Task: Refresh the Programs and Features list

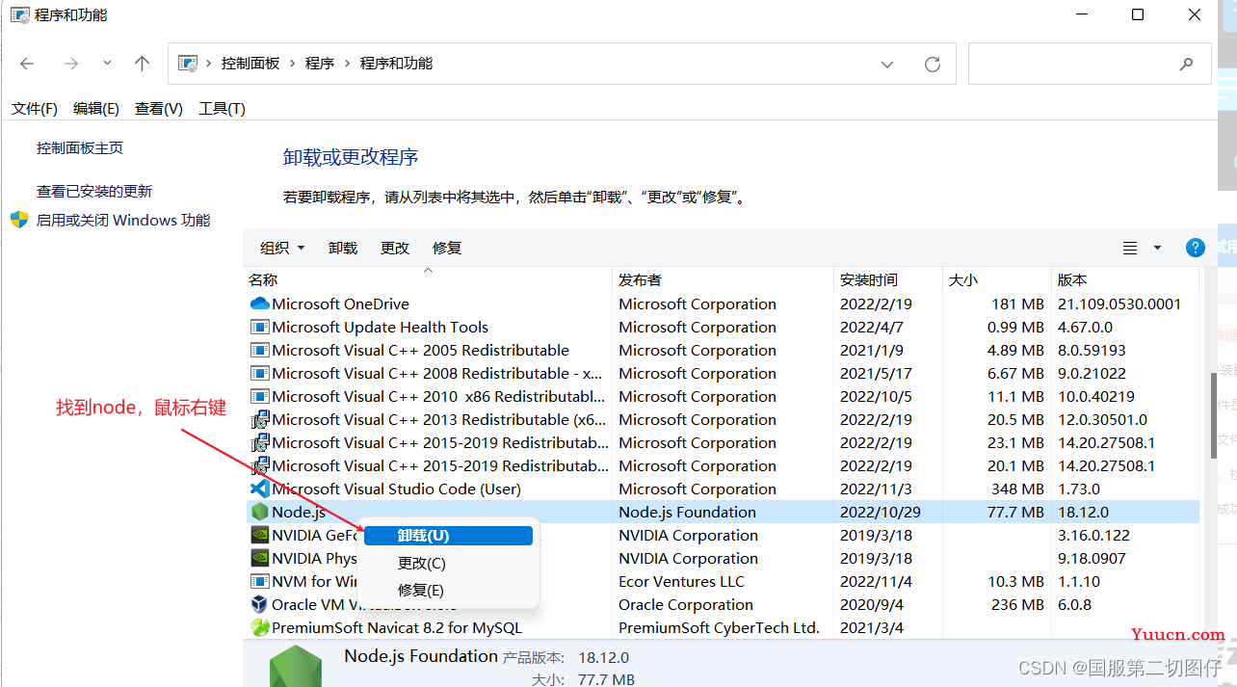Action: (932, 64)
